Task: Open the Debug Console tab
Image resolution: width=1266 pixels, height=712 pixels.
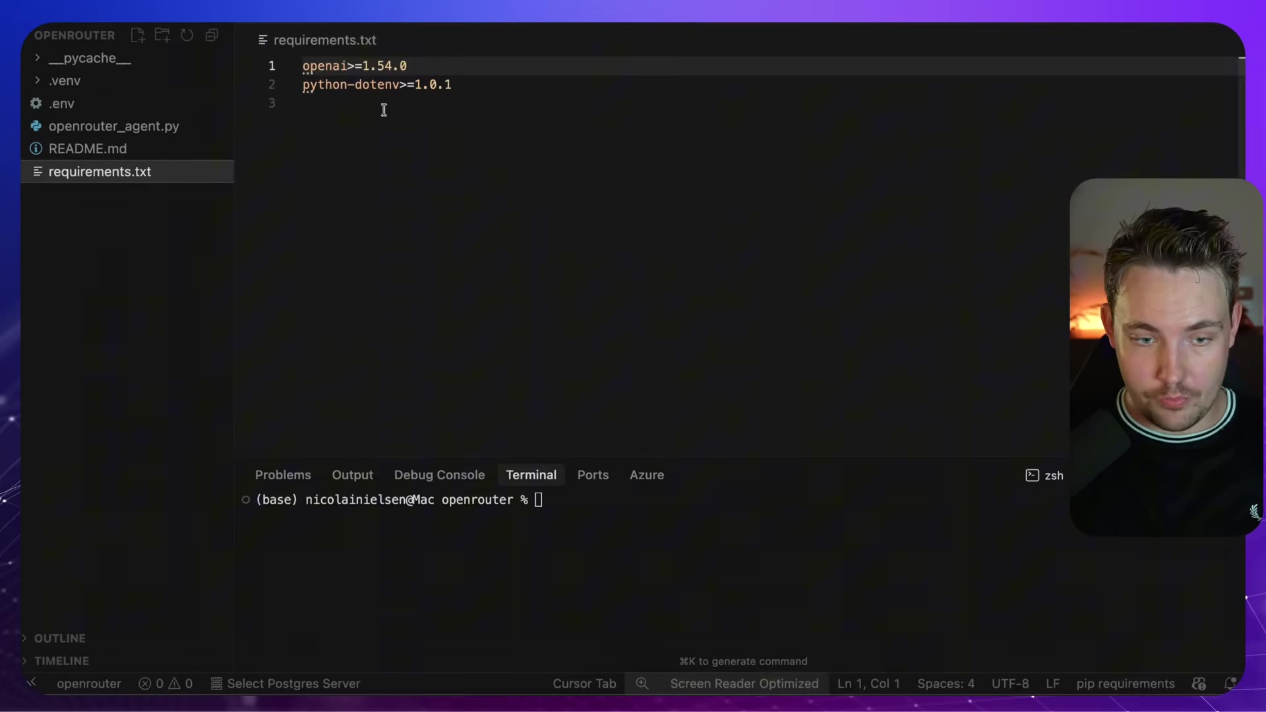Action: [439, 475]
